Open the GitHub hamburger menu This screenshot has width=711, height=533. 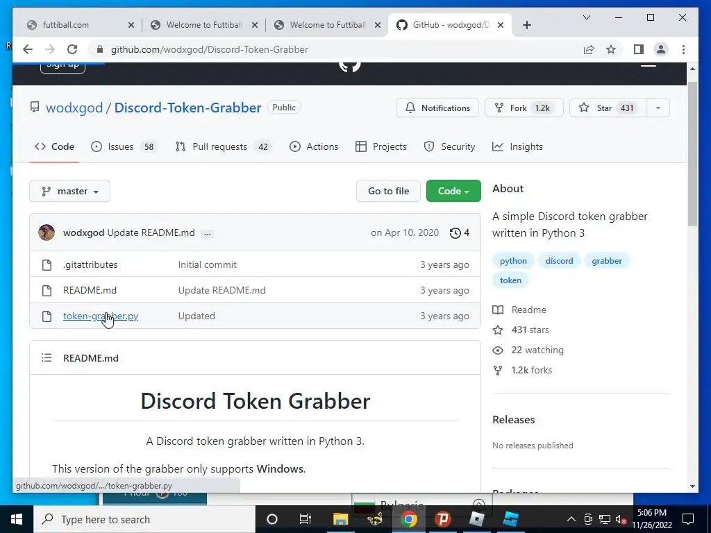(649, 66)
